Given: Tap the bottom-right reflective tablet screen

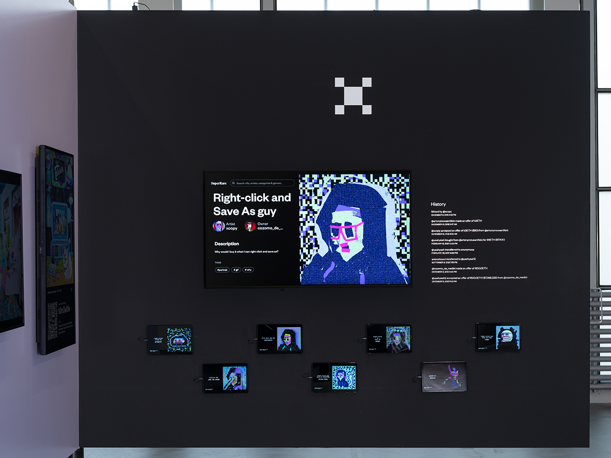Looking at the screenshot, I should click(444, 377).
